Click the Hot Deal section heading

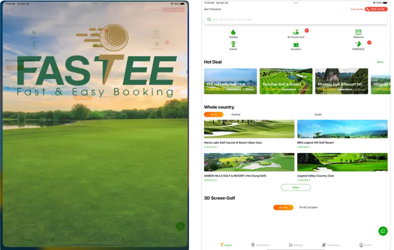tap(213, 62)
